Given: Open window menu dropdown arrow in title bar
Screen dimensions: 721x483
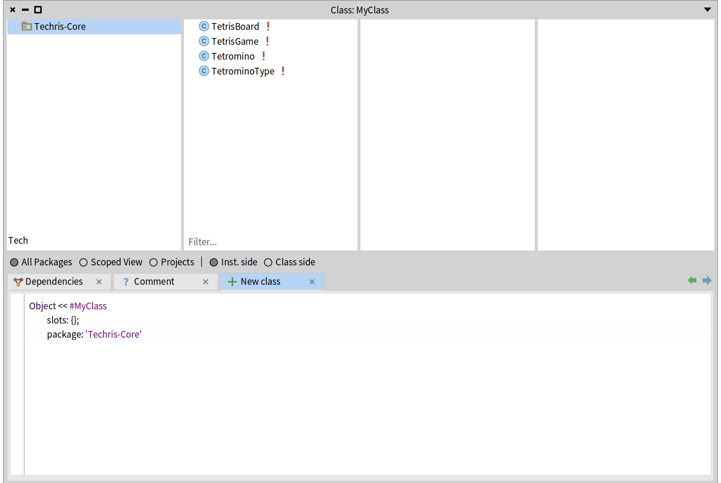Looking at the screenshot, I should coord(707,10).
